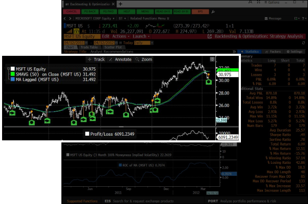Image resolution: width=308 pixels, height=204 pixels.
Task: Open MICROSOFT CORP Equity dropdown
Action: (x=95, y=18)
